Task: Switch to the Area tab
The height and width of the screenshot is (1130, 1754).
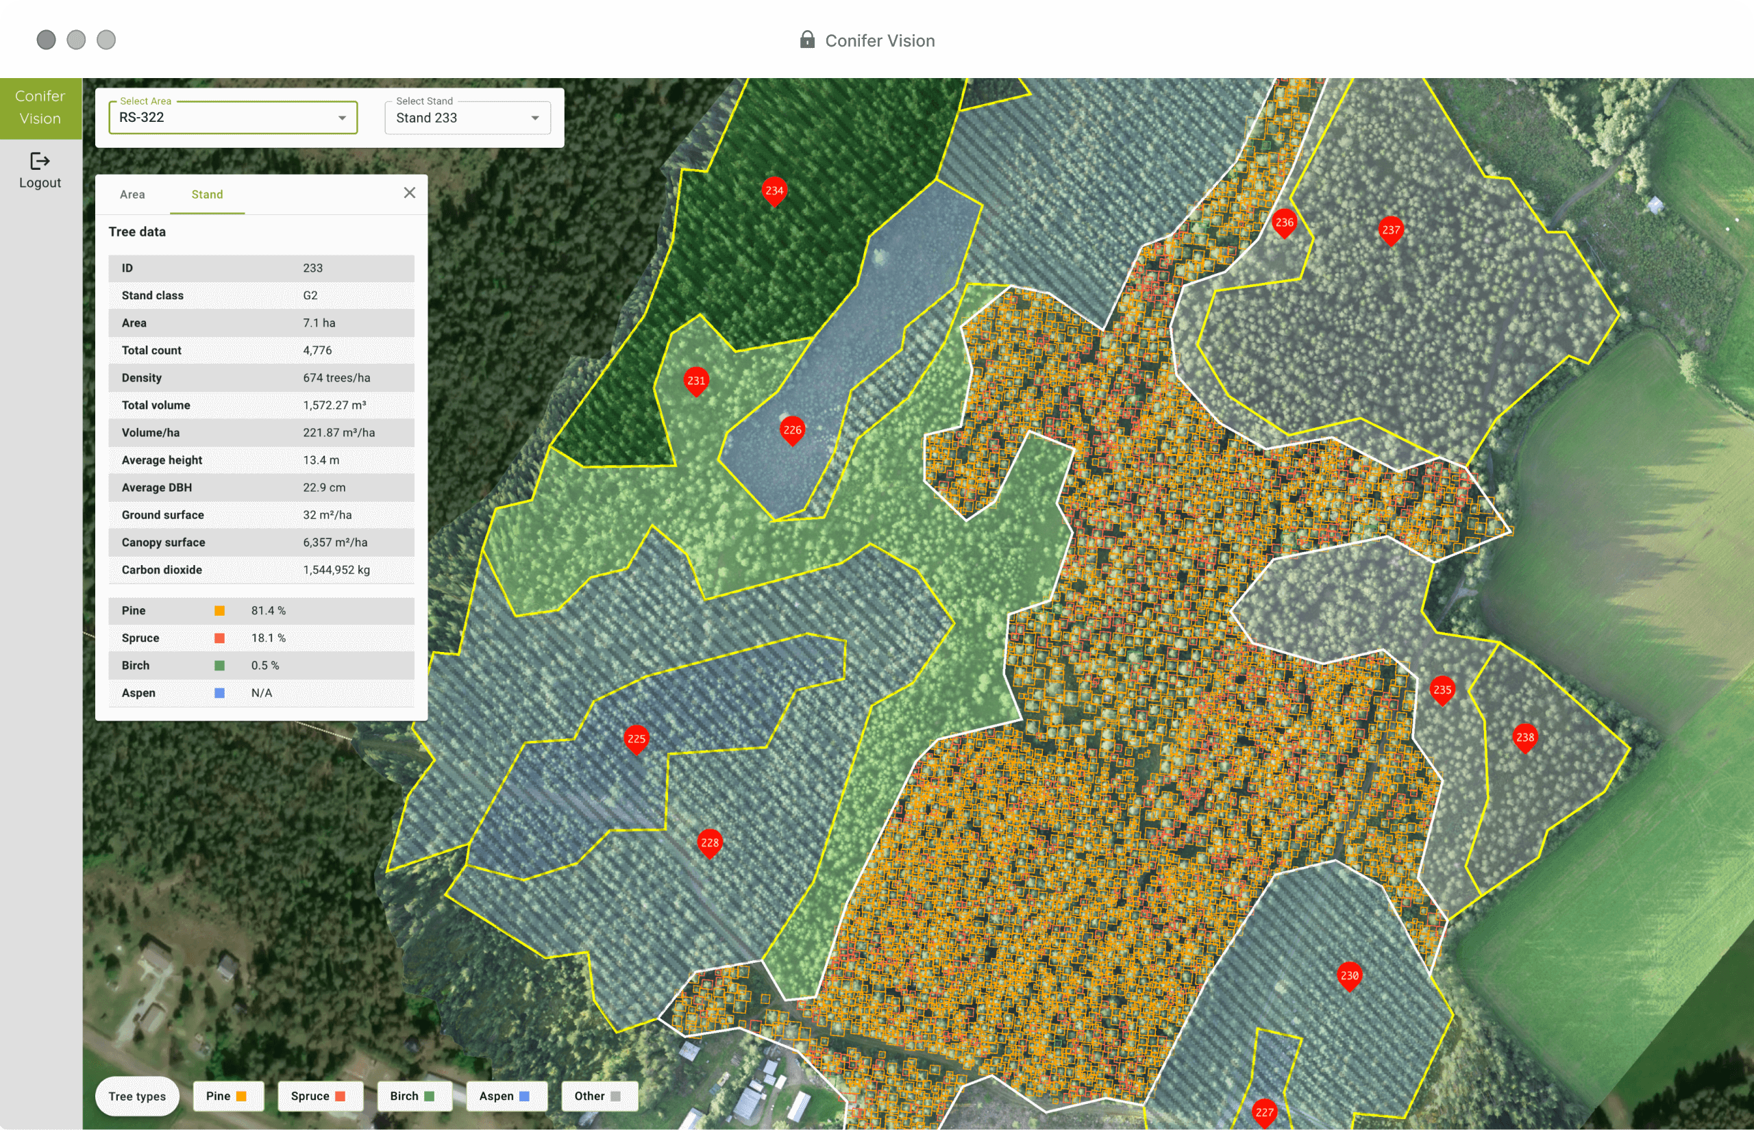Action: [x=133, y=194]
